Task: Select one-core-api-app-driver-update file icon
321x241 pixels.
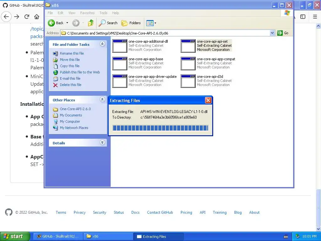Action: [x=119, y=81]
